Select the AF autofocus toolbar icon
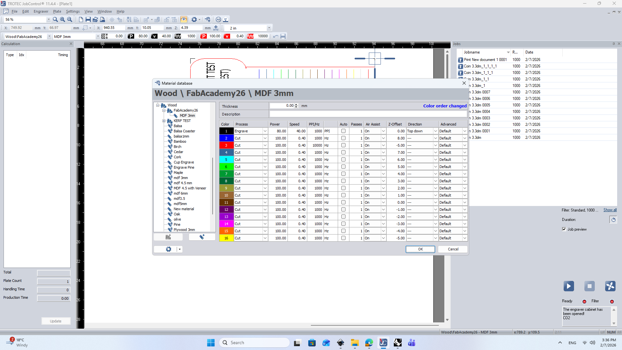The width and height of the screenshot is (622, 350). click(219, 19)
